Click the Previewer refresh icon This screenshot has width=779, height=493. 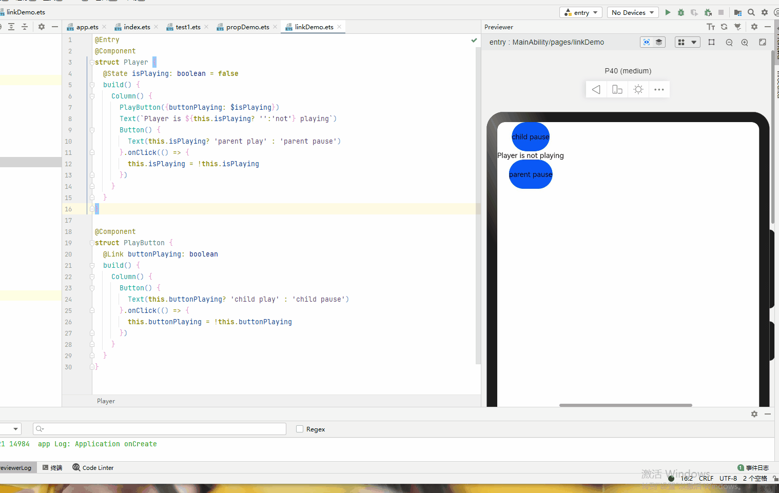click(x=724, y=27)
